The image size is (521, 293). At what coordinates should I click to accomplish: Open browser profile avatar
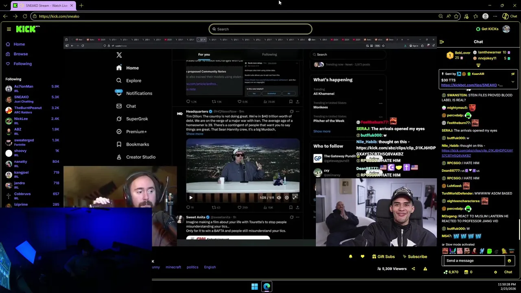(x=485, y=16)
